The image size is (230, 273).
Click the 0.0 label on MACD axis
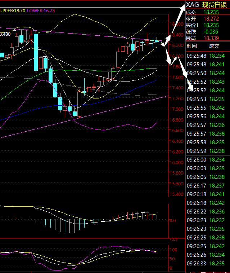coord(173,220)
